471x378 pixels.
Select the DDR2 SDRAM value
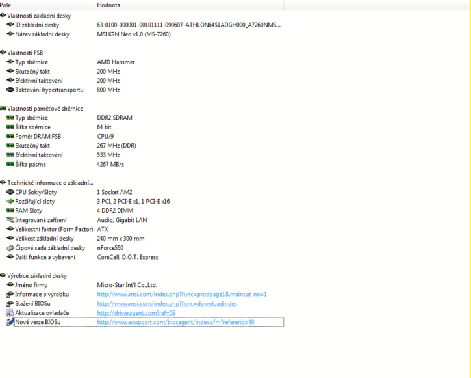[x=115, y=118]
